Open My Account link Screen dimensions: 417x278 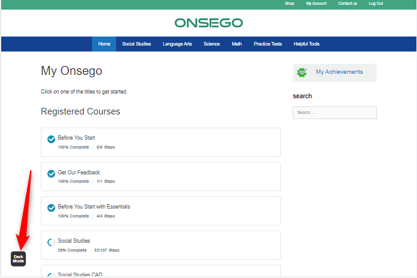click(x=316, y=4)
